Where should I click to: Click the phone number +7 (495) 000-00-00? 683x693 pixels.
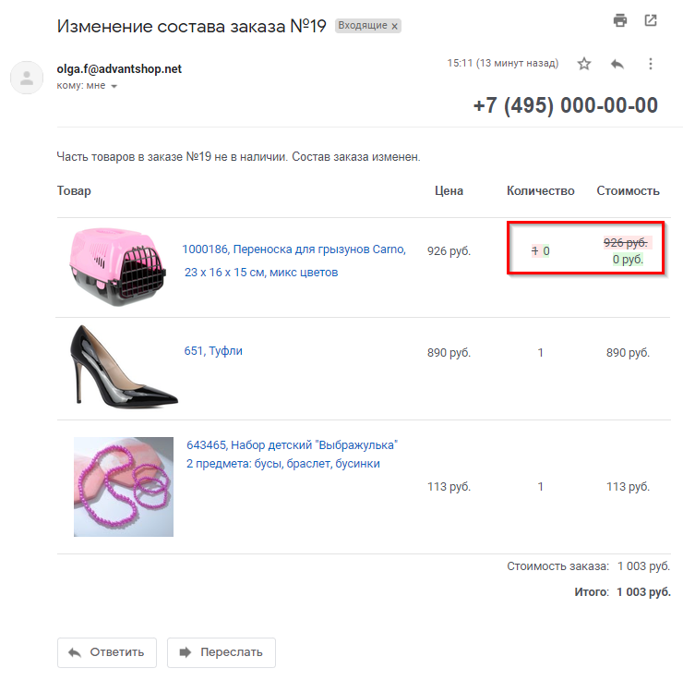(x=565, y=105)
